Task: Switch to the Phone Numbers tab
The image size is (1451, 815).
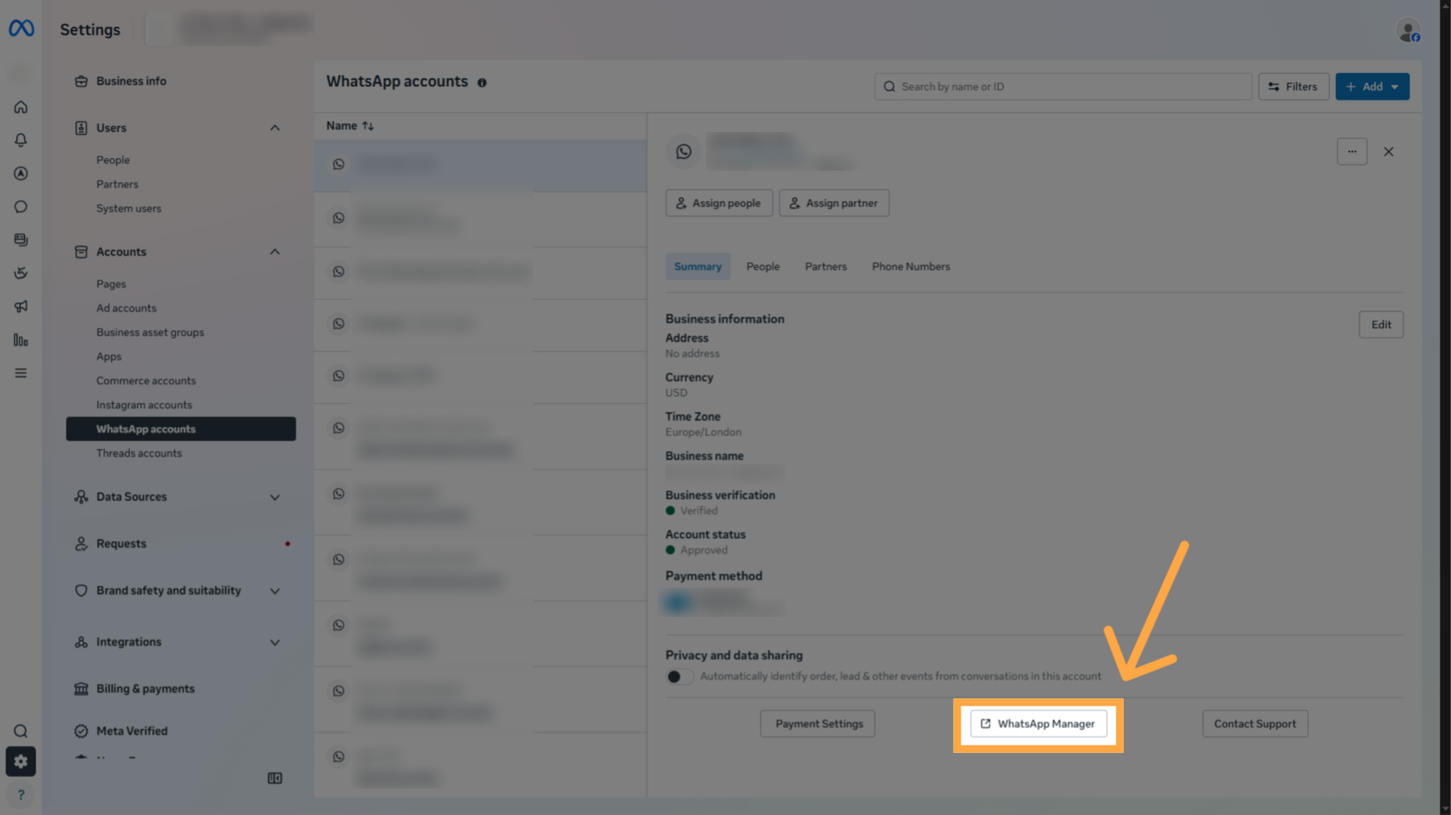Action: 911,267
